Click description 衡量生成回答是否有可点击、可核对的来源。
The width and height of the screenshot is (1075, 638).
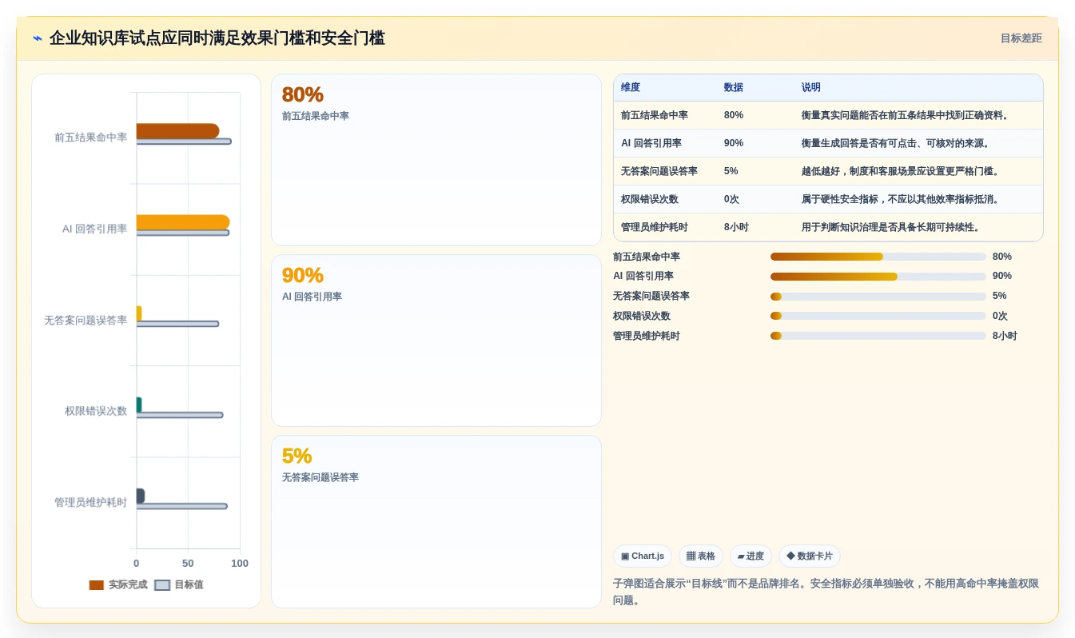pyautogui.click(x=897, y=144)
